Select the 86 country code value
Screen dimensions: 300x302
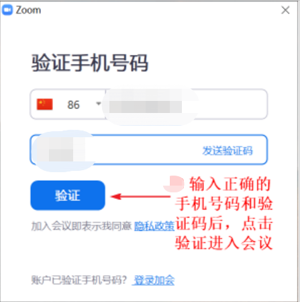click(x=73, y=105)
